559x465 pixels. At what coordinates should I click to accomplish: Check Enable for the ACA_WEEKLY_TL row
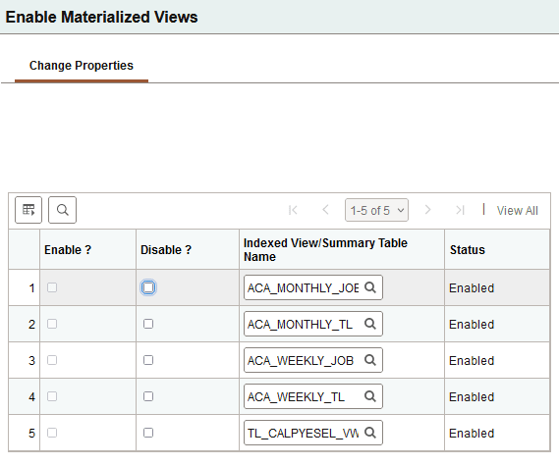coord(52,396)
